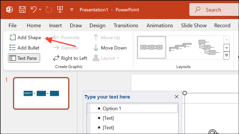
Task: Click the Option 1 bullet text
Action: [x=112, y=109]
